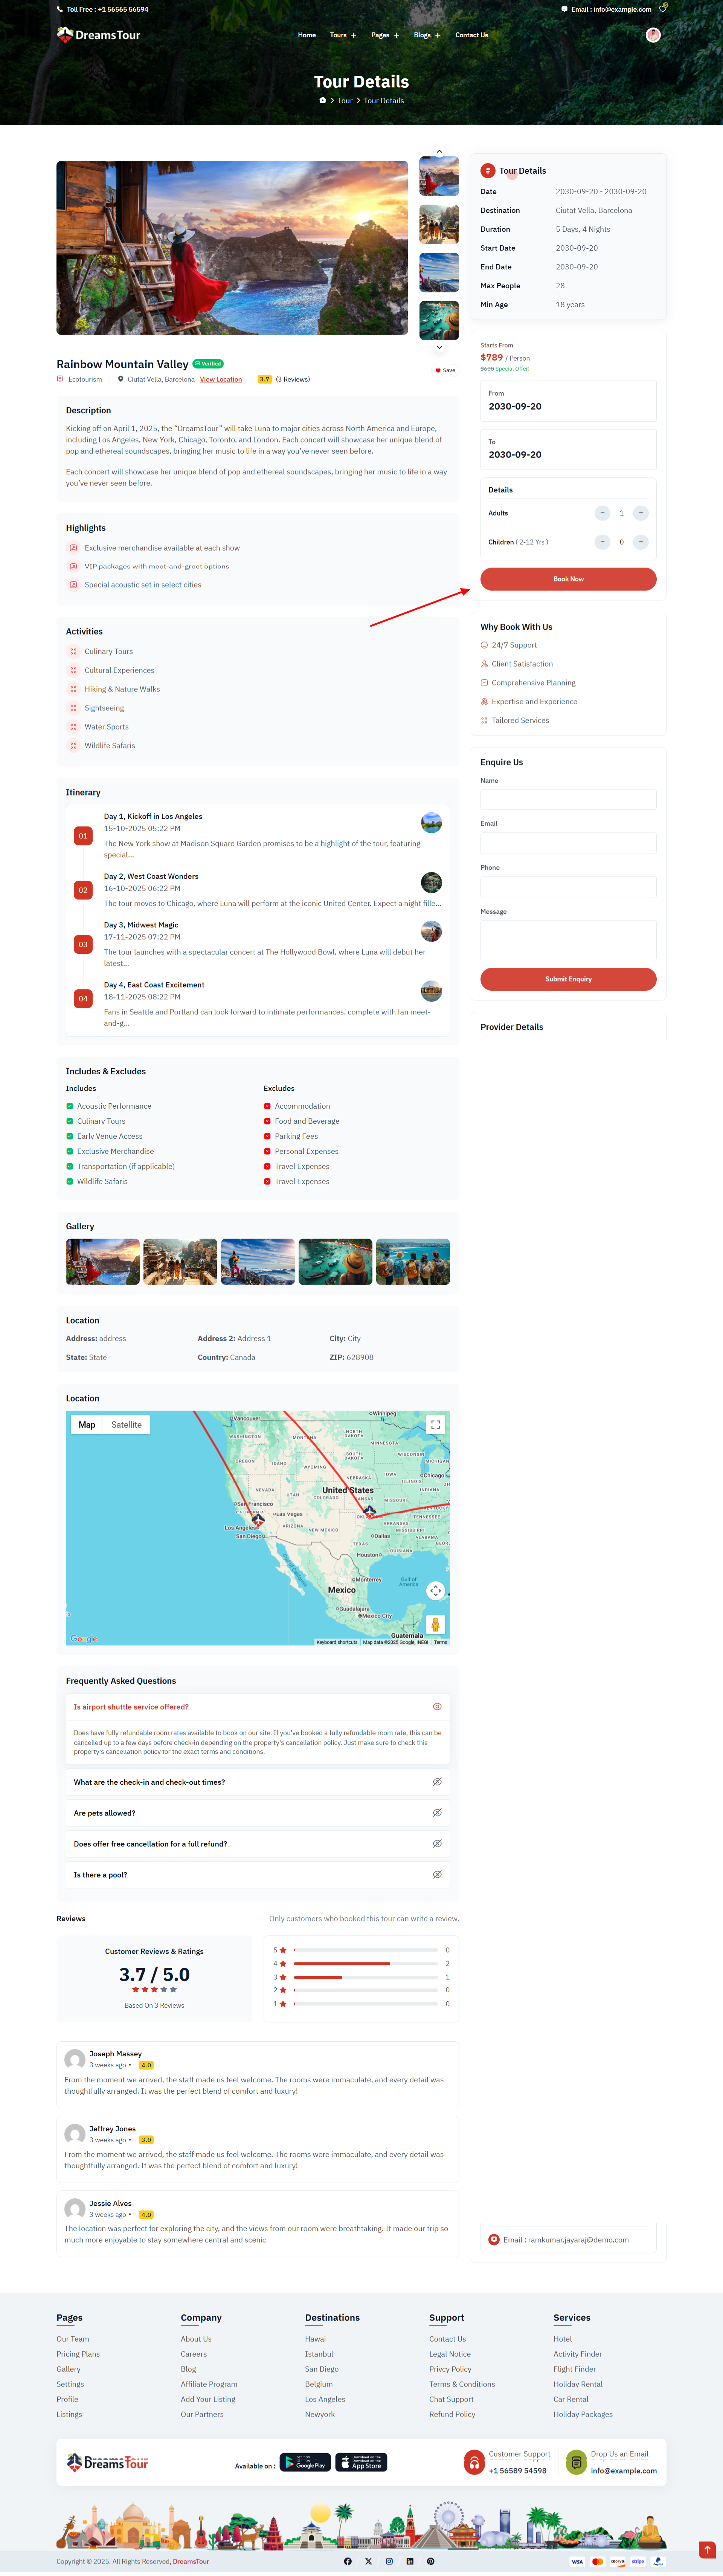
Task: Open the Facebook social link icon
Action: click(x=348, y=2561)
